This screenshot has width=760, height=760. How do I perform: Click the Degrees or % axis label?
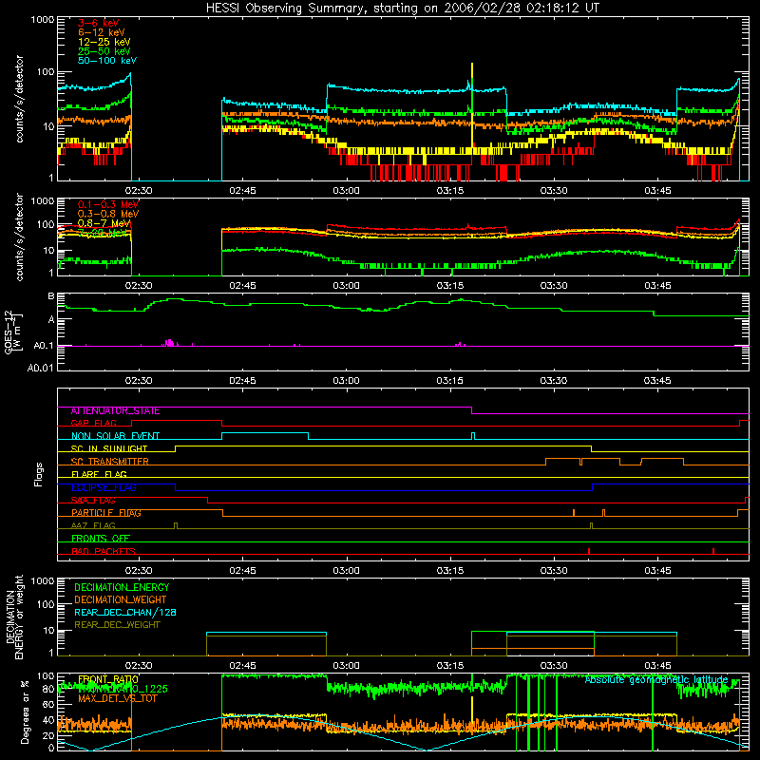[x=25, y=712]
